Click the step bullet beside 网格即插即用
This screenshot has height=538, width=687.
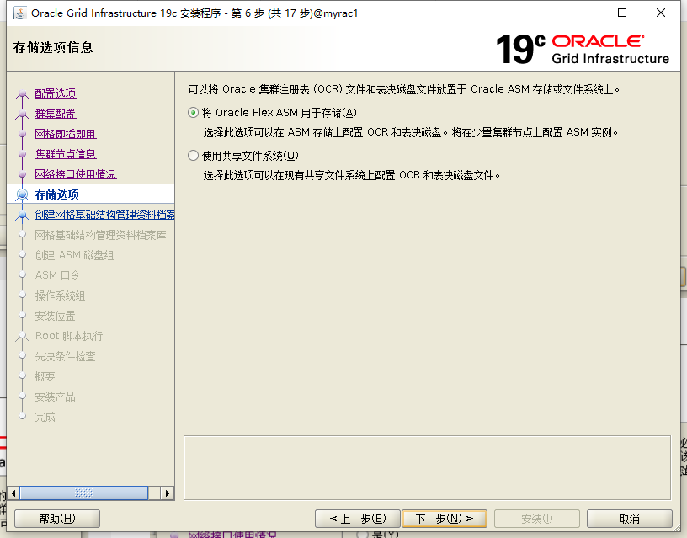[23, 134]
